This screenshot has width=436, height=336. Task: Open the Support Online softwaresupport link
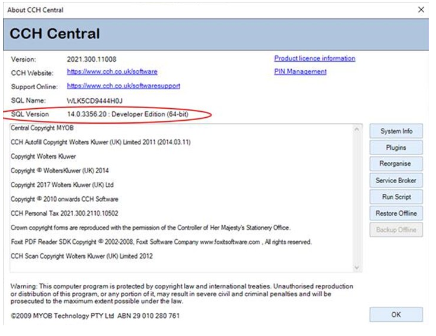123,86
